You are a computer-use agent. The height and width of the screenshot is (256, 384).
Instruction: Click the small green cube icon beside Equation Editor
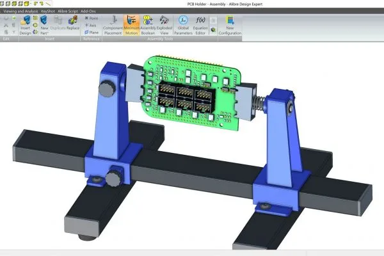[213, 30]
